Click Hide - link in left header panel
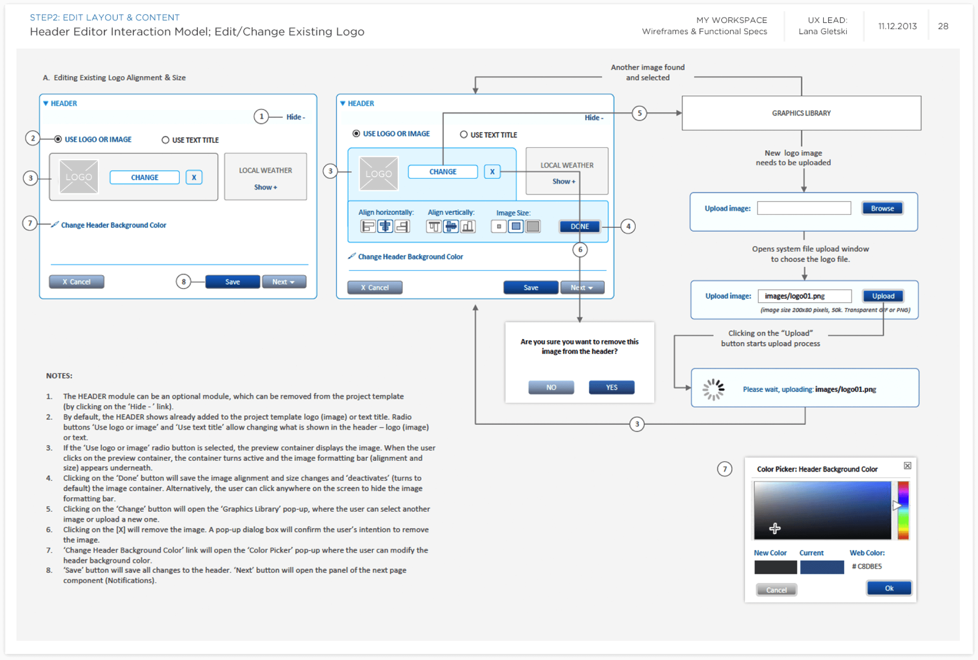This screenshot has height=660, width=978. coord(295,117)
